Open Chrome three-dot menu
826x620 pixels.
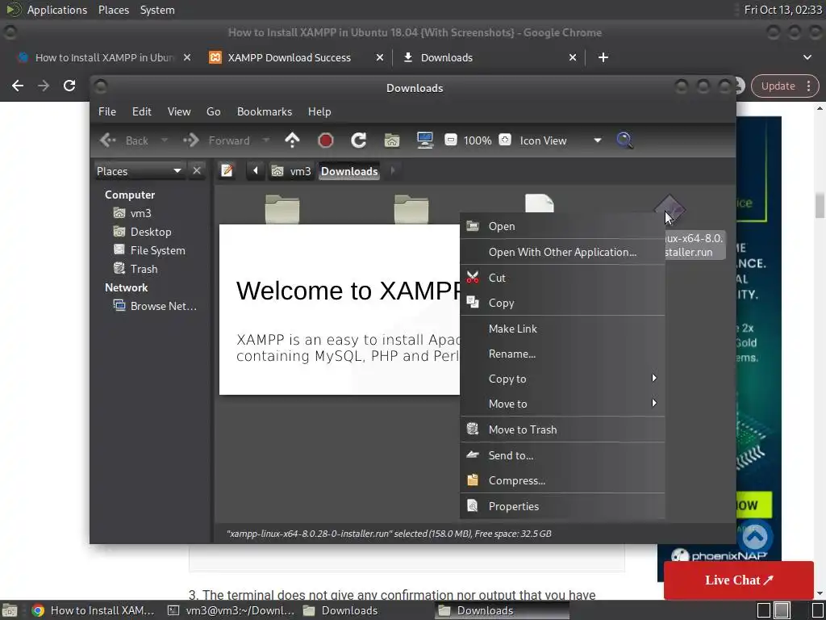tap(808, 86)
